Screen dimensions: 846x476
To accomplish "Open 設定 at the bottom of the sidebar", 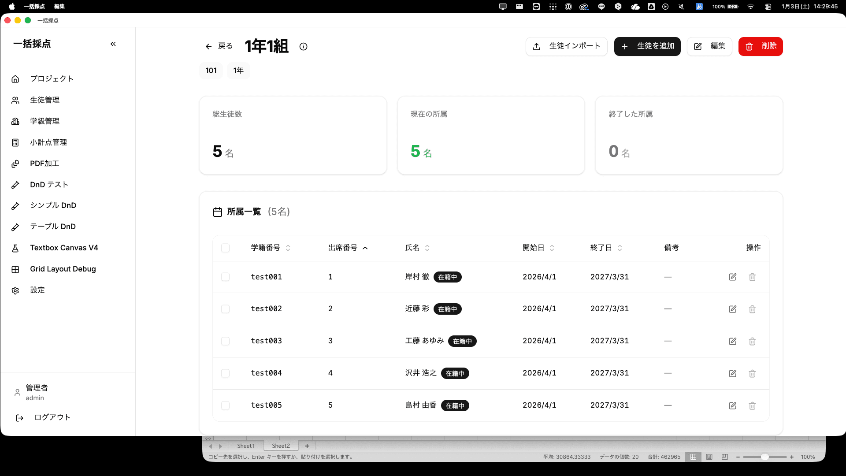I will pyautogui.click(x=37, y=290).
